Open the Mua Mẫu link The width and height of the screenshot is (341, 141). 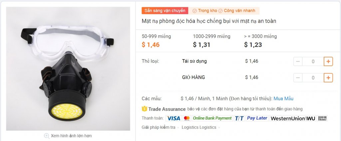[283, 99]
